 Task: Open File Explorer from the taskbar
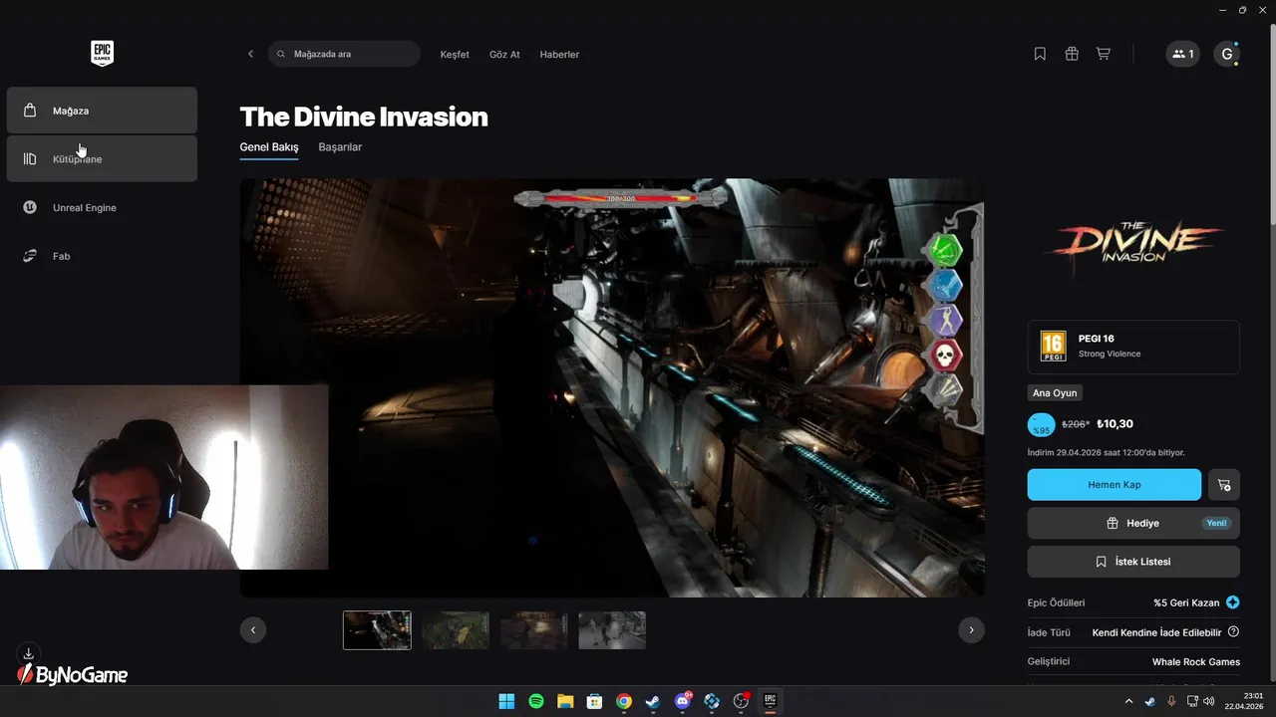(x=565, y=701)
